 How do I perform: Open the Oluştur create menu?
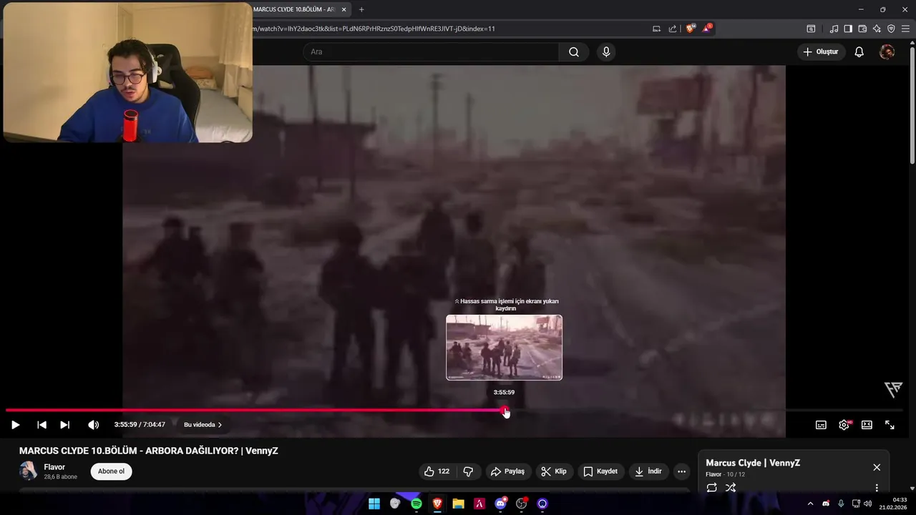coord(822,51)
